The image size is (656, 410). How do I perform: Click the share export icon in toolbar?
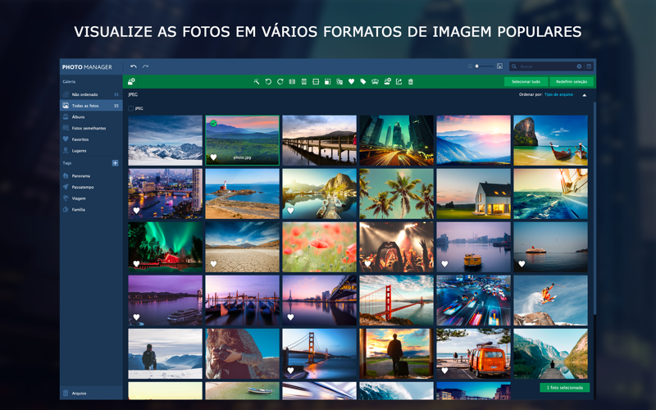399,82
